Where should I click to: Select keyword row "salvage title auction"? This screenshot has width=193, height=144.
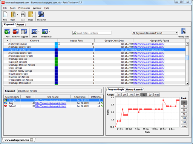click(x=94, y=83)
